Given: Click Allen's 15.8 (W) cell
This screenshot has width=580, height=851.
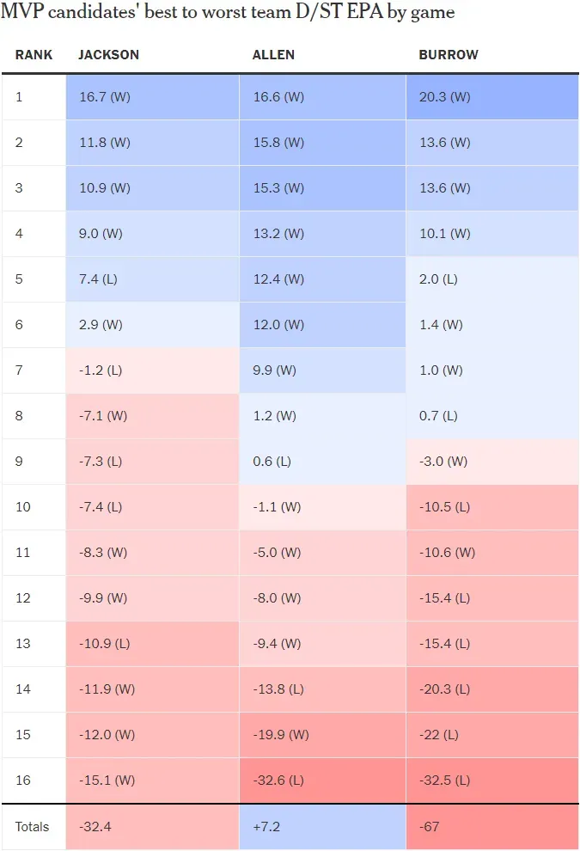Looking at the screenshot, I should point(278,143).
